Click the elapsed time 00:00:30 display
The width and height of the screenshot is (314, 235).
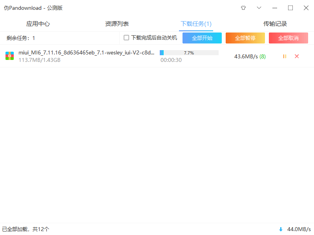tap(171, 60)
